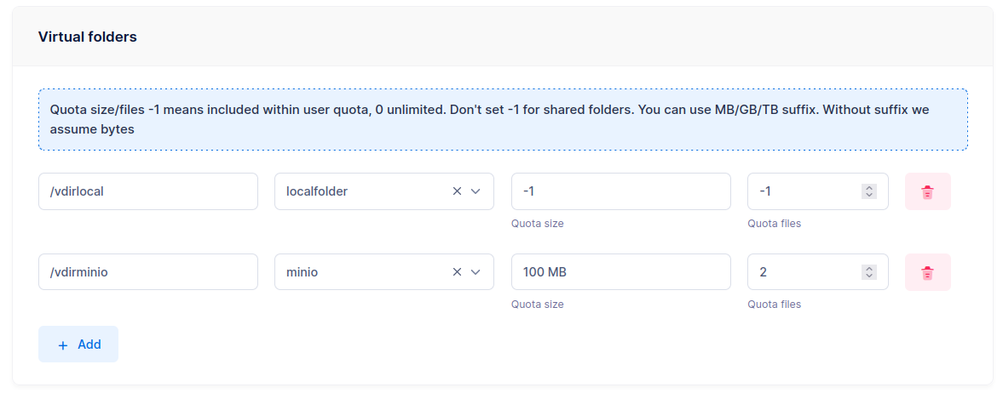Image resolution: width=1003 pixels, height=393 pixels.
Task: Use the spinner on the -1 quota files
Action: coord(869,191)
